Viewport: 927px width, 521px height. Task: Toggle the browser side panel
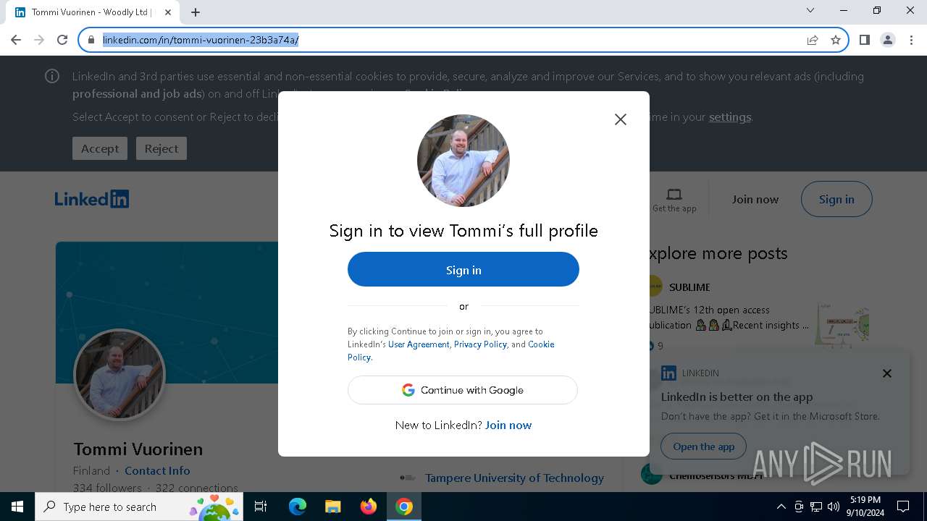(x=865, y=40)
